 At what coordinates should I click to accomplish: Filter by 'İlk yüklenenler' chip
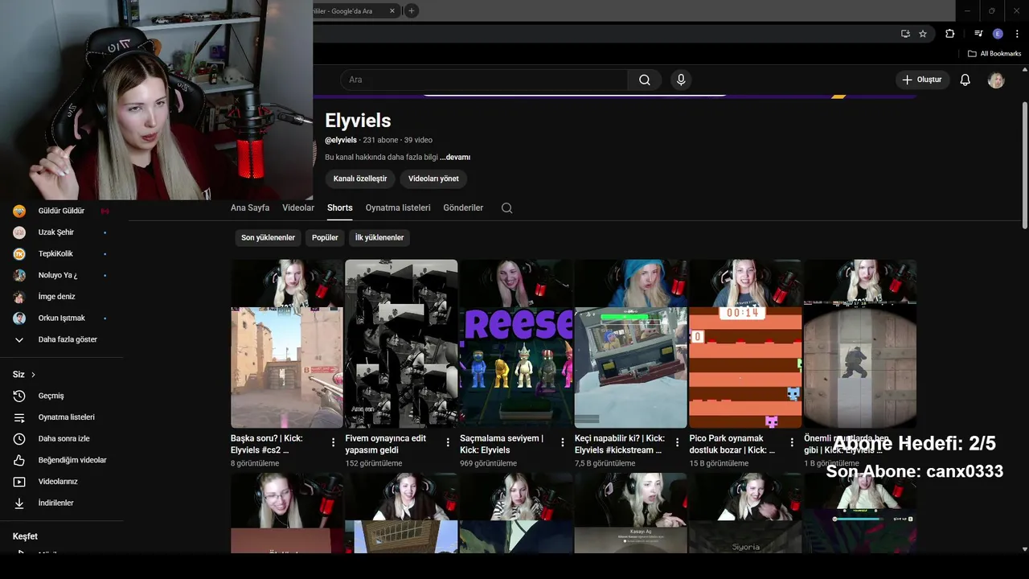pos(379,237)
